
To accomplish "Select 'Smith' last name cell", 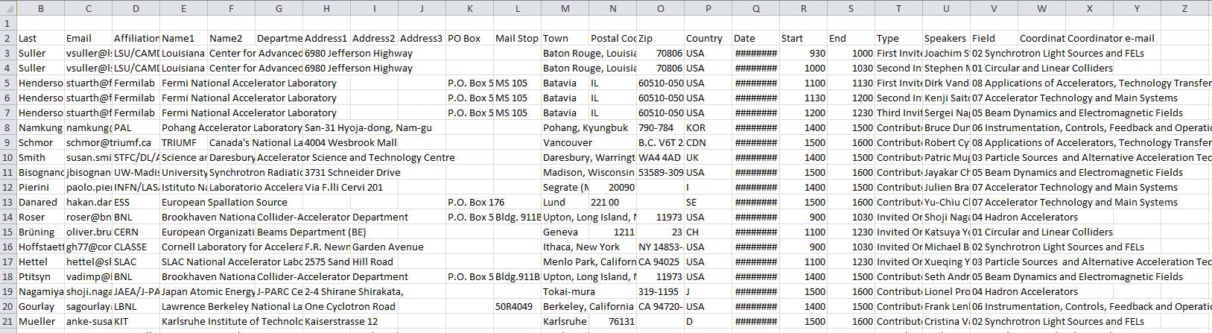I will 40,157.
